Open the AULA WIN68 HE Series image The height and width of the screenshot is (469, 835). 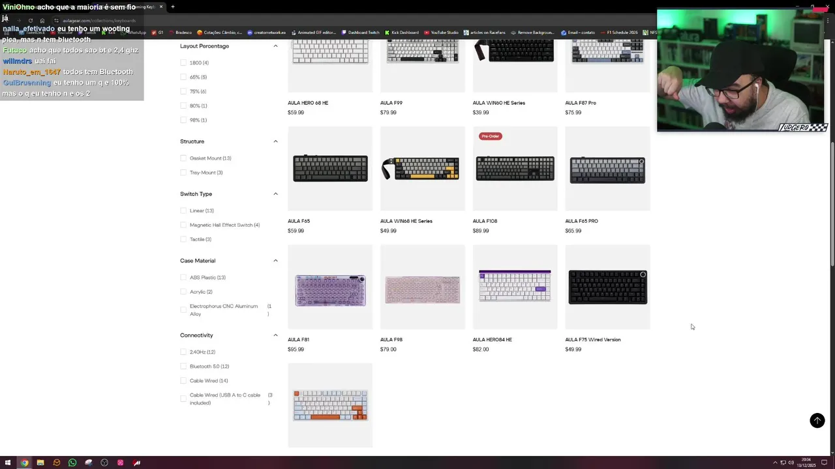[423, 169]
